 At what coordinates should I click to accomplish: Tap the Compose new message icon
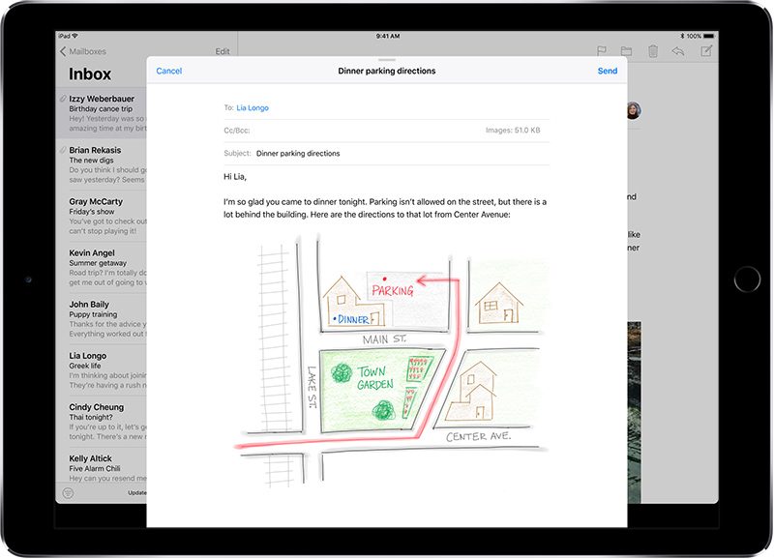(x=706, y=51)
